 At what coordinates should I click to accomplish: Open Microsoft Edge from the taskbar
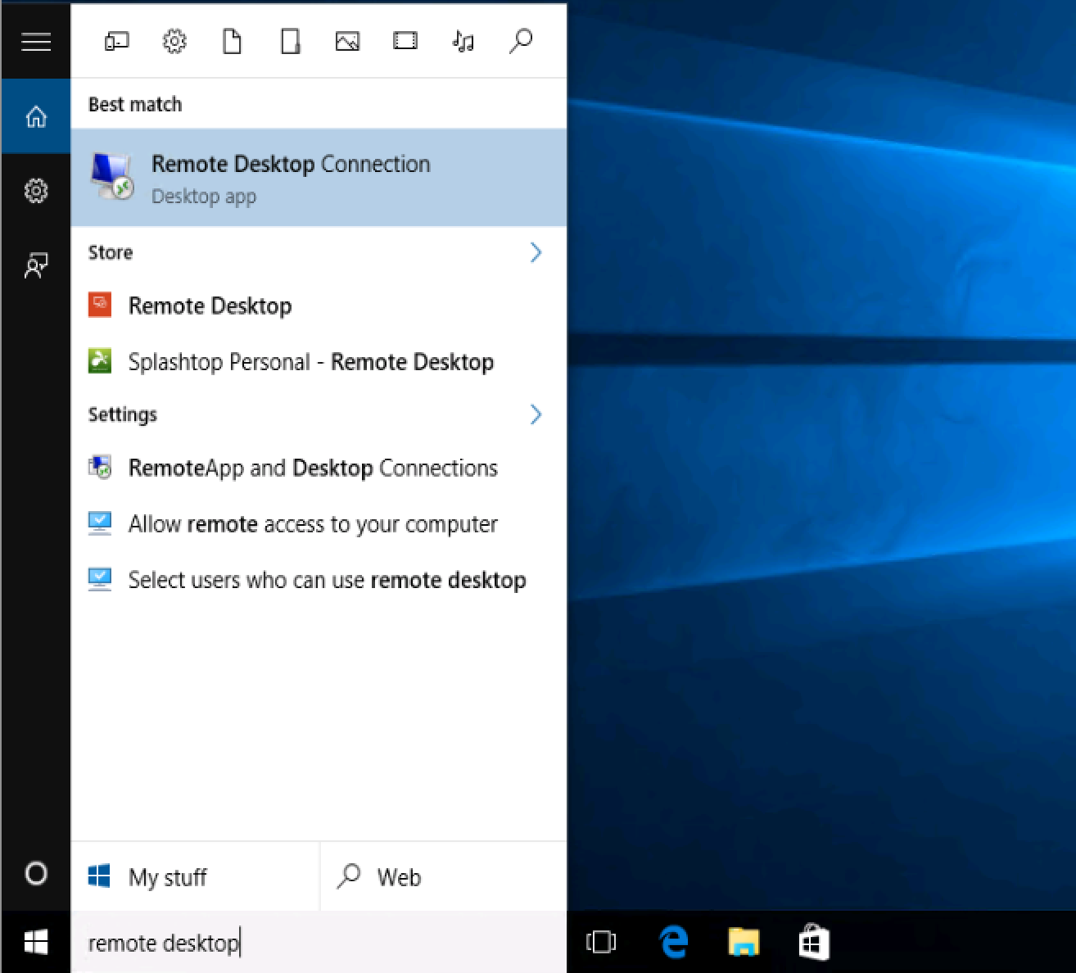click(x=673, y=943)
